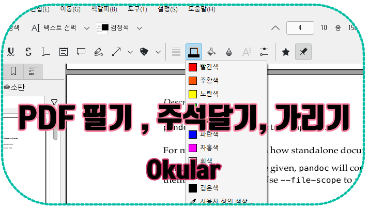Go to previous page arrow
368x207 pixels.
tap(275, 28)
